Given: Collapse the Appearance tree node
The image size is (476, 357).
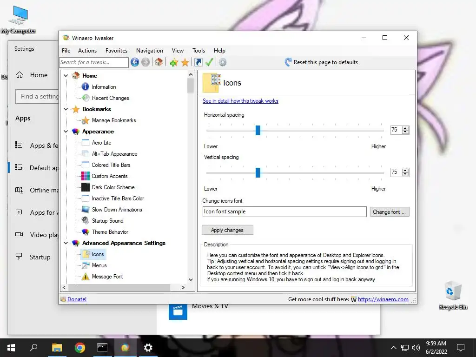Looking at the screenshot, I should pyautogui.click(x=66, y=132).
